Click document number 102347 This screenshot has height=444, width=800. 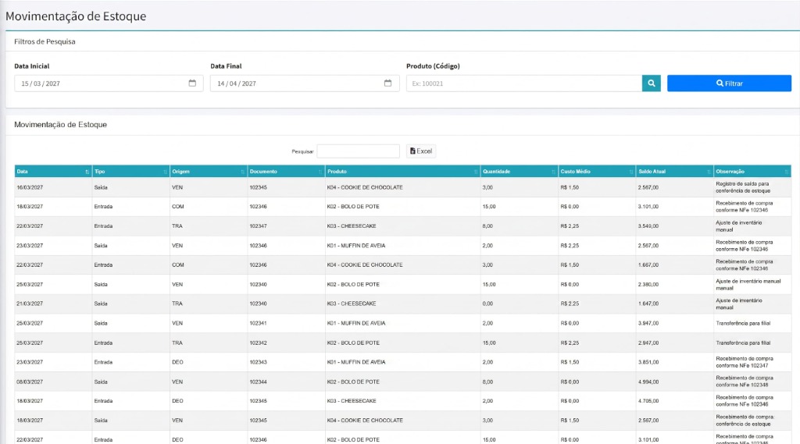click(258, 226)
